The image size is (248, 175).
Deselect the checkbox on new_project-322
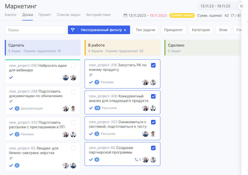[153, 122]
